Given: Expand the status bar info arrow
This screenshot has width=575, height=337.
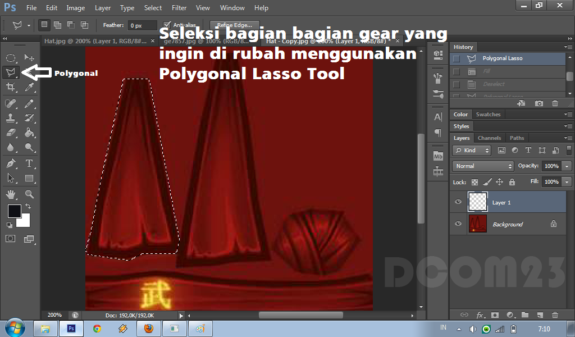Looking at the screenshot, I should [181, 315].
